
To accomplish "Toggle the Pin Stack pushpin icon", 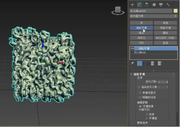I will coord(132,63).
